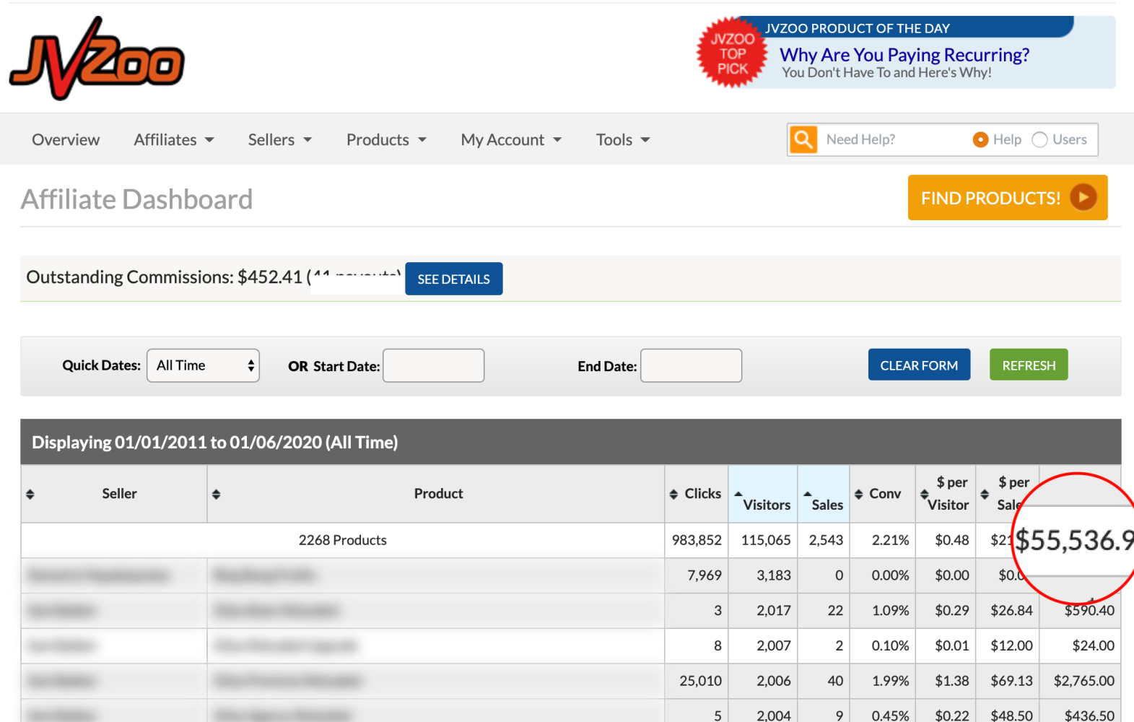Select the Help radio button
The width and height of the screenshot is (1134, 722).
[x=980, y=139]
